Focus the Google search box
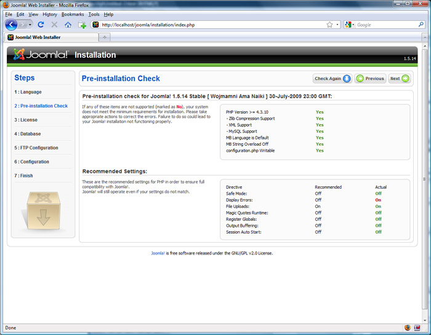The image size is (431, 335). pyautogui.click(x=387, y=25)
